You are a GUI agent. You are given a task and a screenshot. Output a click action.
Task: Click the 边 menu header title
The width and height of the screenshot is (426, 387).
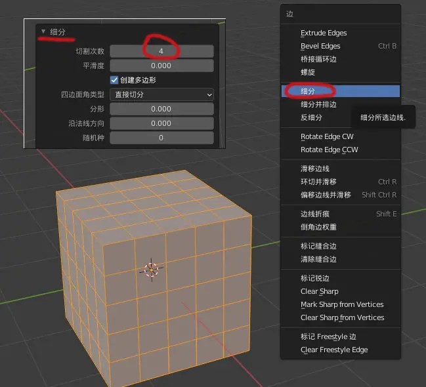tap(289, 14)
